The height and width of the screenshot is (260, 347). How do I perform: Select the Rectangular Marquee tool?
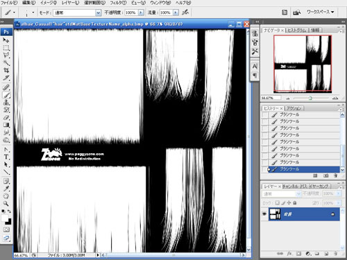(6, 48)
